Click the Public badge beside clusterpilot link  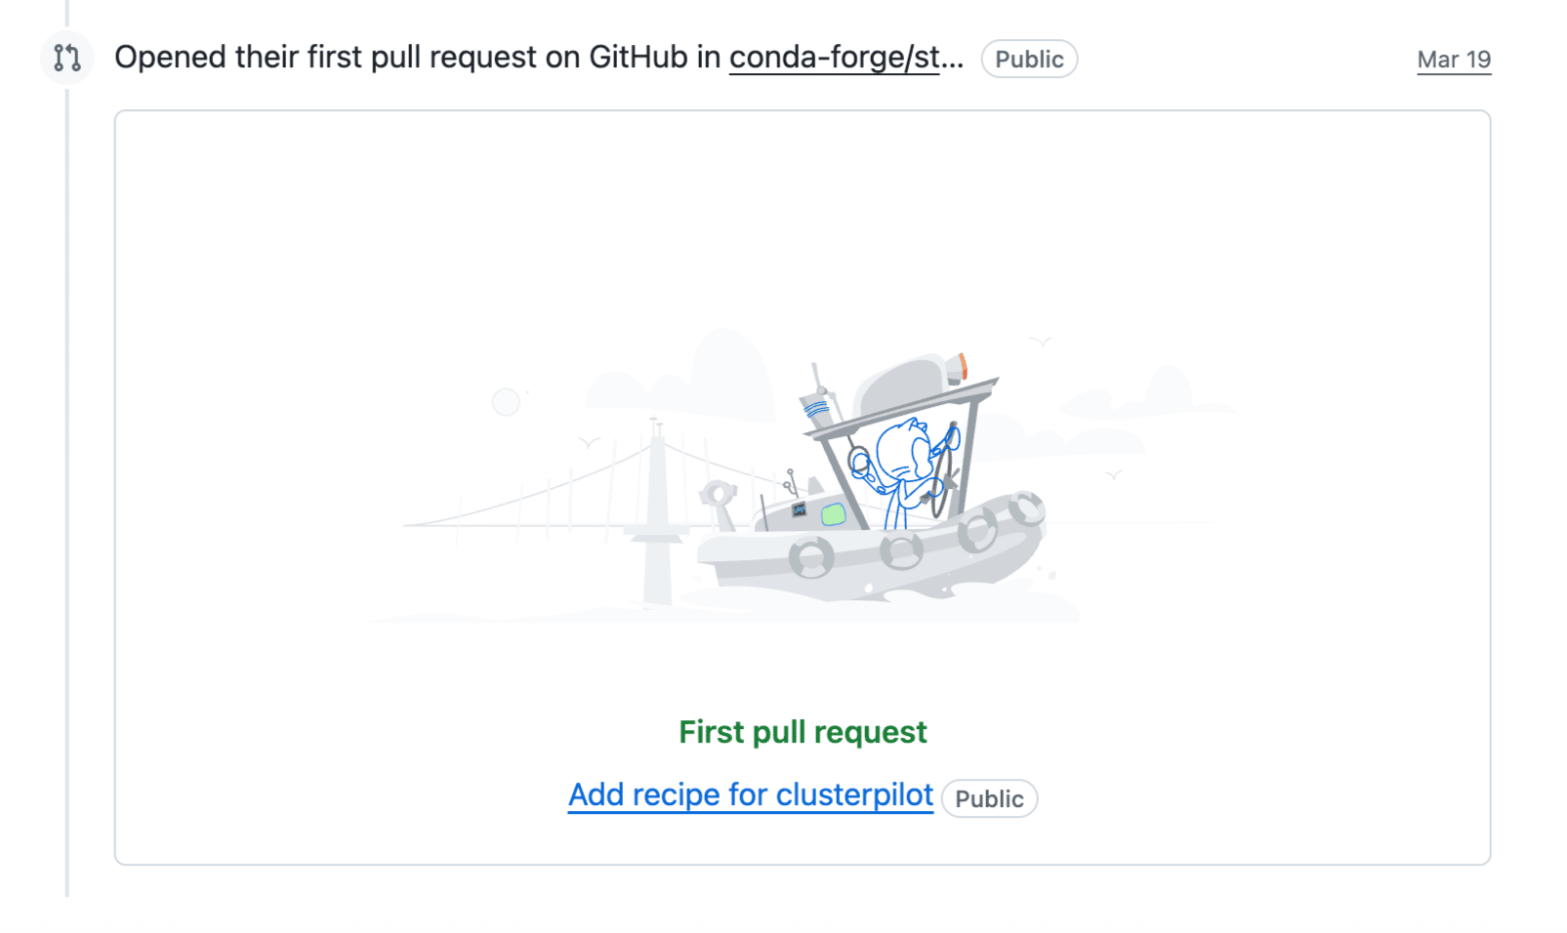(989, 799)
